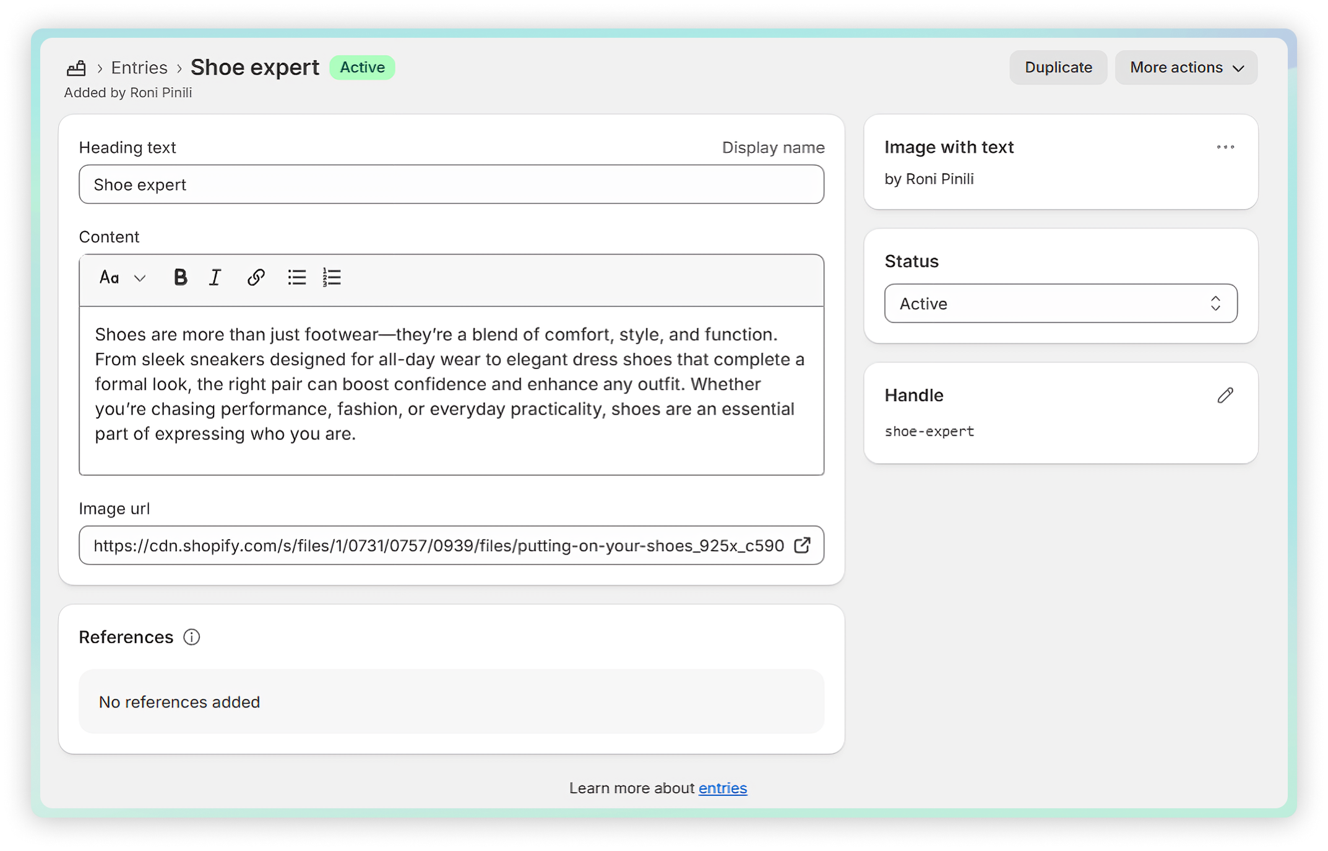The height and width of the screenshot is (851, 1328).
Task: Toggle italic formatting in Content editor
Action: pyautogui.click(x=215, y=277)
